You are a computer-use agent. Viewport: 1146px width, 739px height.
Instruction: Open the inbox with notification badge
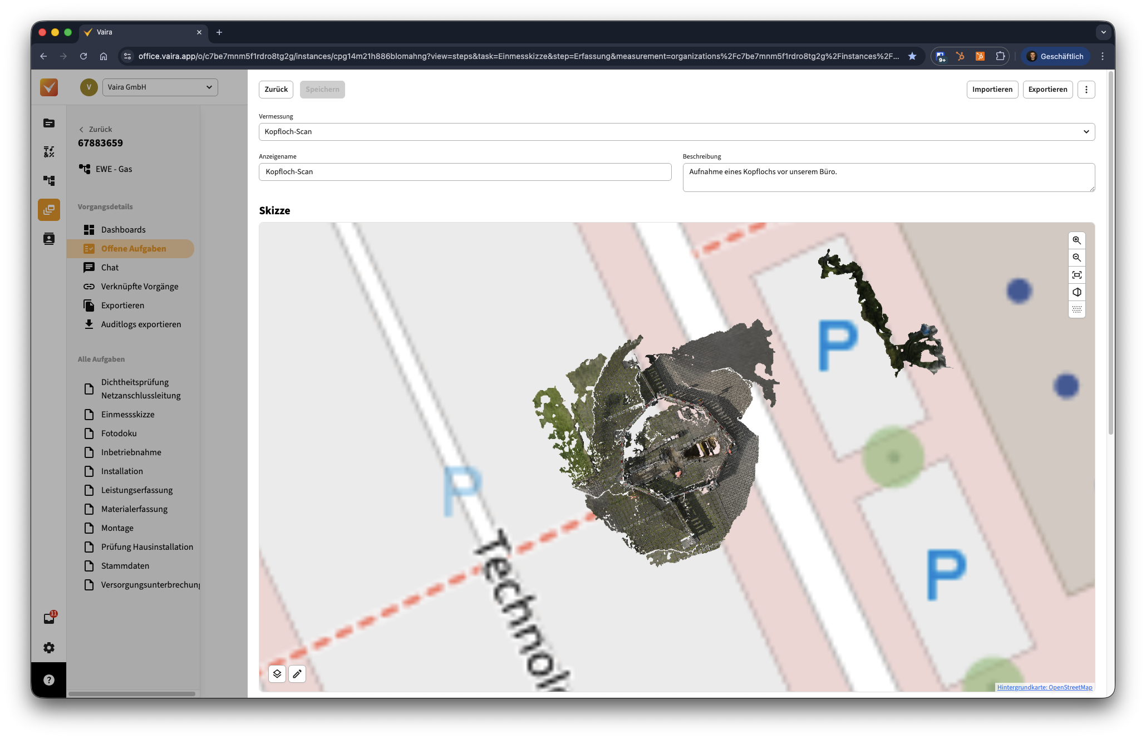[x=49, y=618]
